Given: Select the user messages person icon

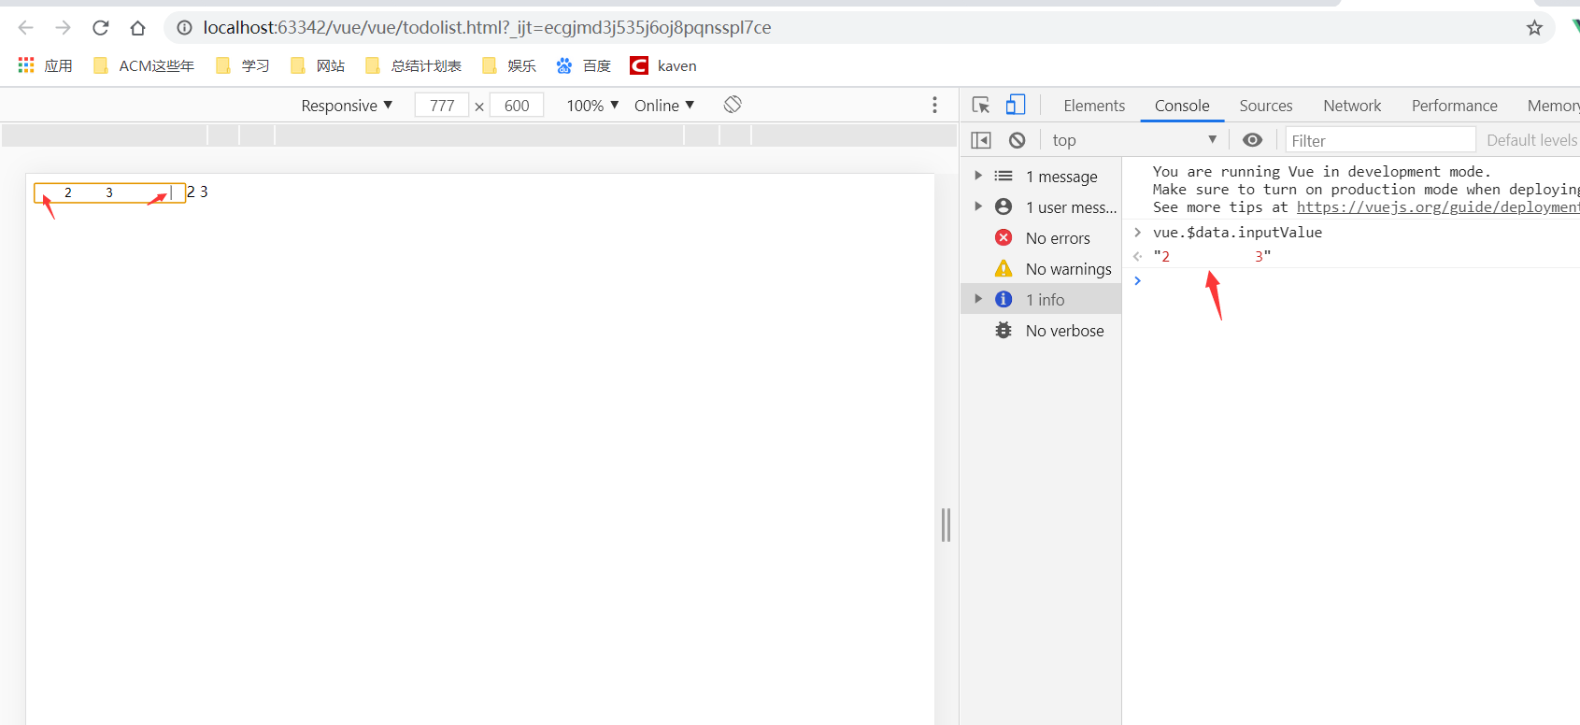Looking at the screenshot, I should 1004,206.
